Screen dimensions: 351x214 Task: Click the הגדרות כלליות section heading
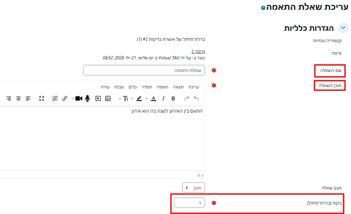pyautogui.click(x=309, y=28)
